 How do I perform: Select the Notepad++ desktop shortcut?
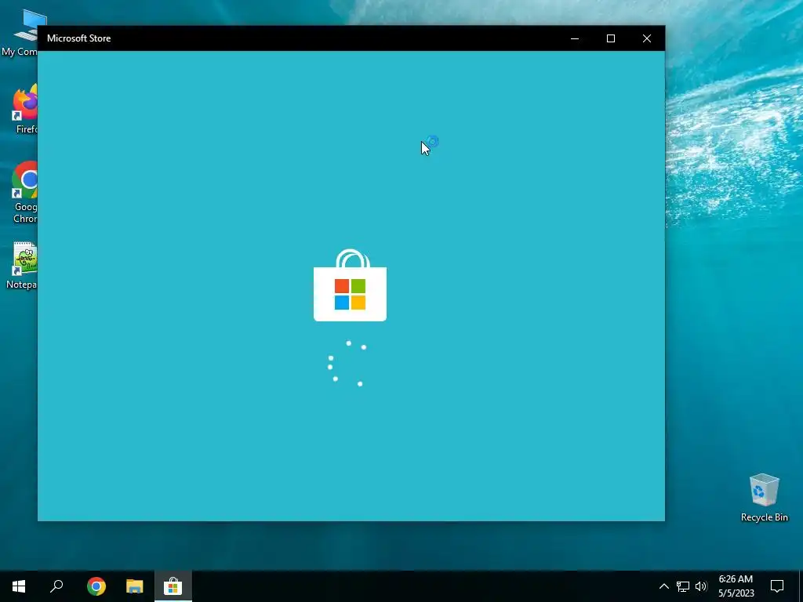[x=21, y=265]
